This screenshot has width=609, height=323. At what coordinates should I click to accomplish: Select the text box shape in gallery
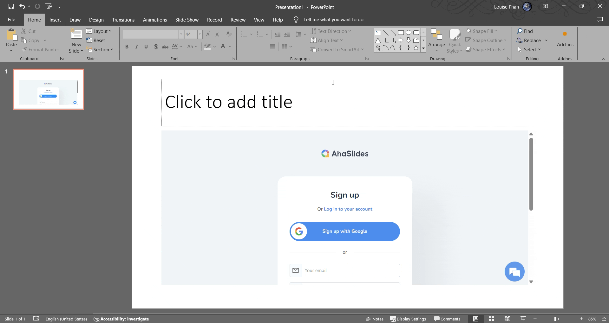click(378, 33)
